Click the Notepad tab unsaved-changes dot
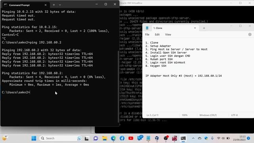The height and width of the screenshot is (143, 254). pyautogui.click(x=195, y=28)
